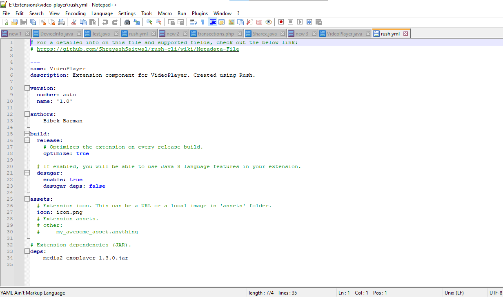The height and width of the screenshot is (297, 503).
Task: Open the Plugins menu
Action: (200, 13)
